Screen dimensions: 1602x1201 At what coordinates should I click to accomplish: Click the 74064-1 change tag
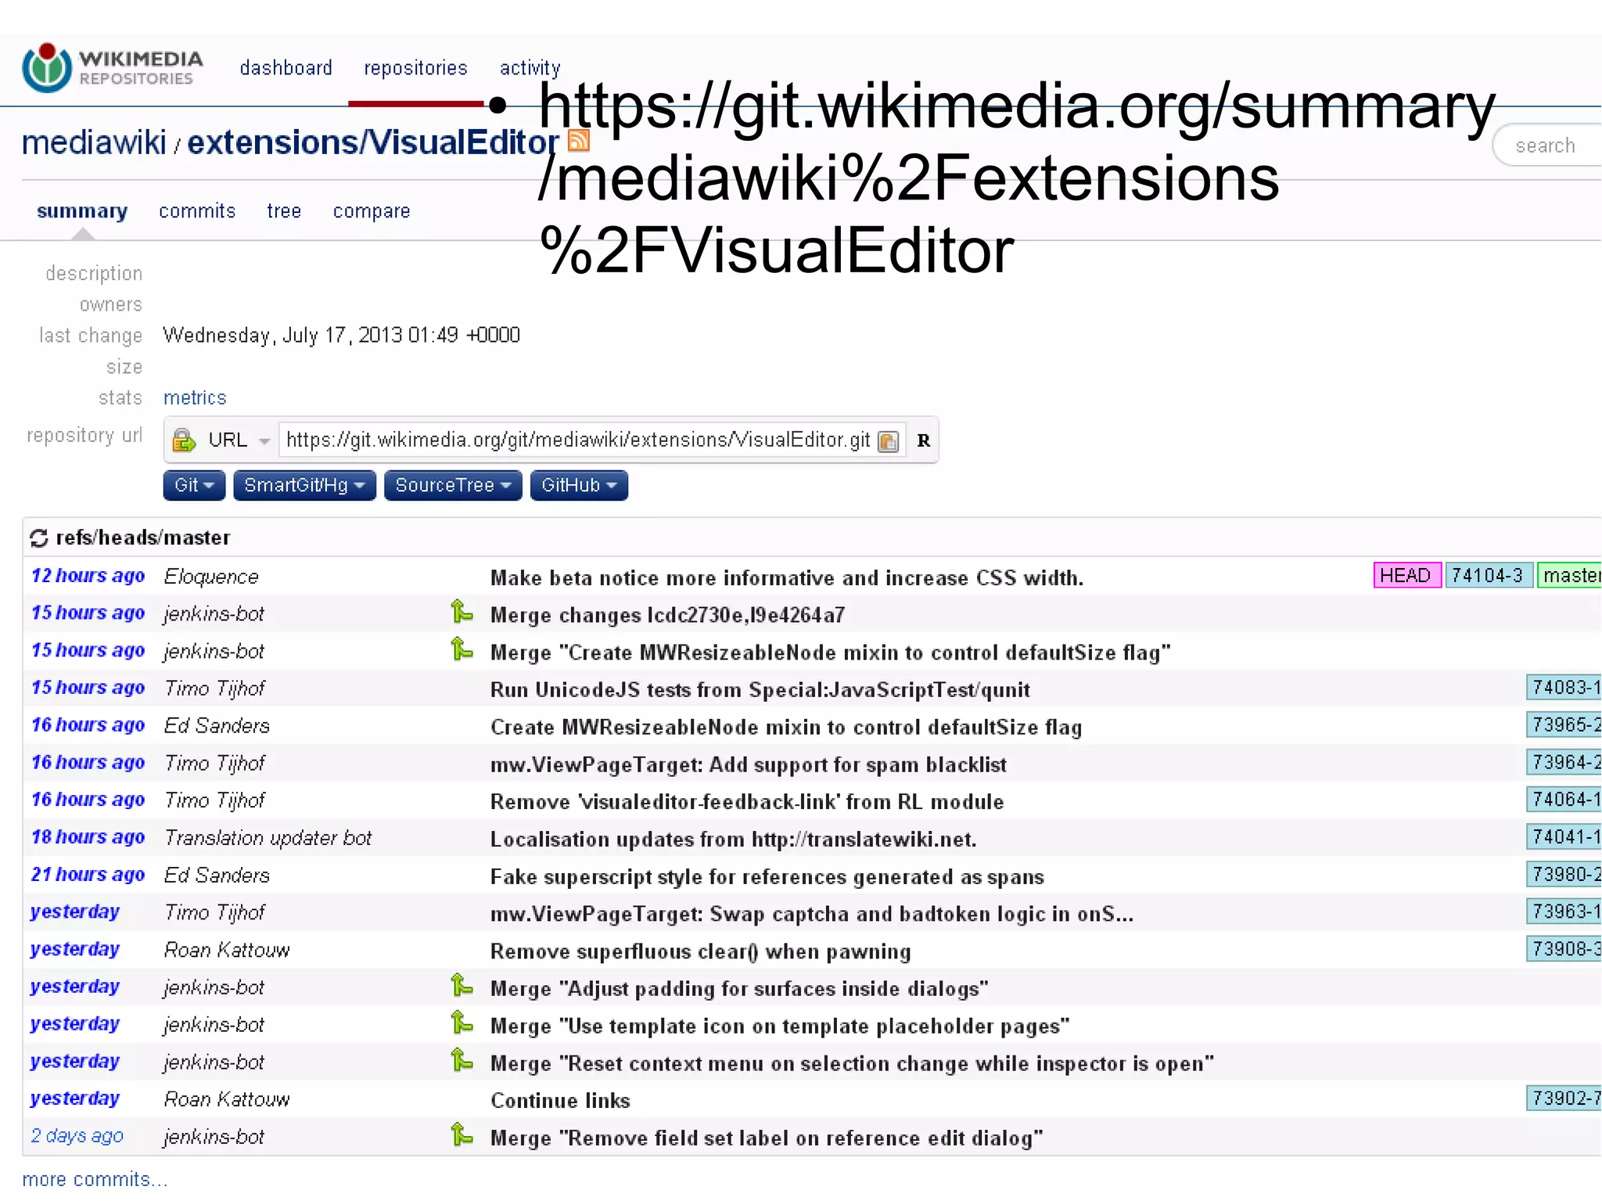pyautogui.click(x=1564, y=800)
